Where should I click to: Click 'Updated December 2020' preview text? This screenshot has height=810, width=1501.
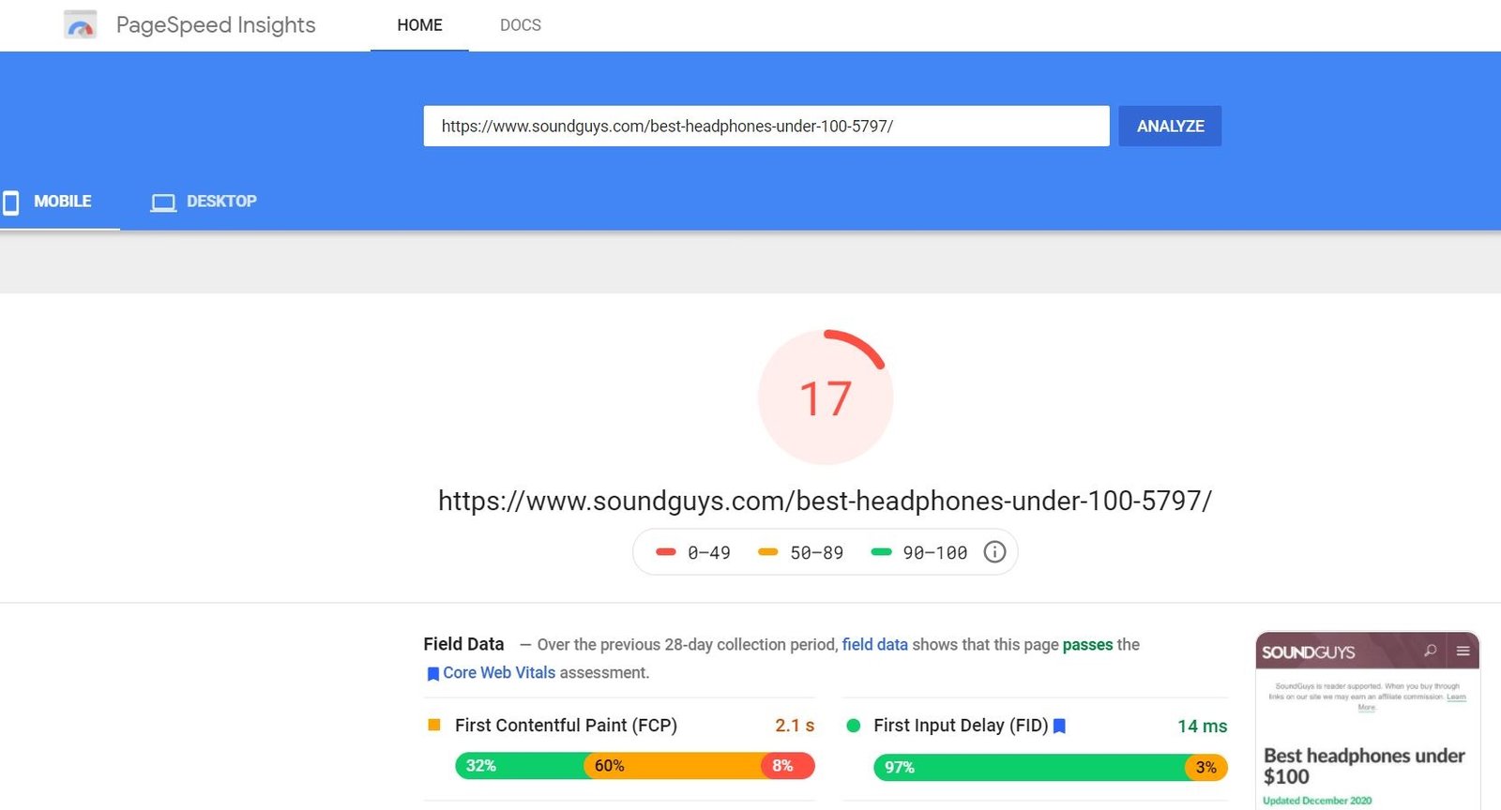(x=1317, y=801)
